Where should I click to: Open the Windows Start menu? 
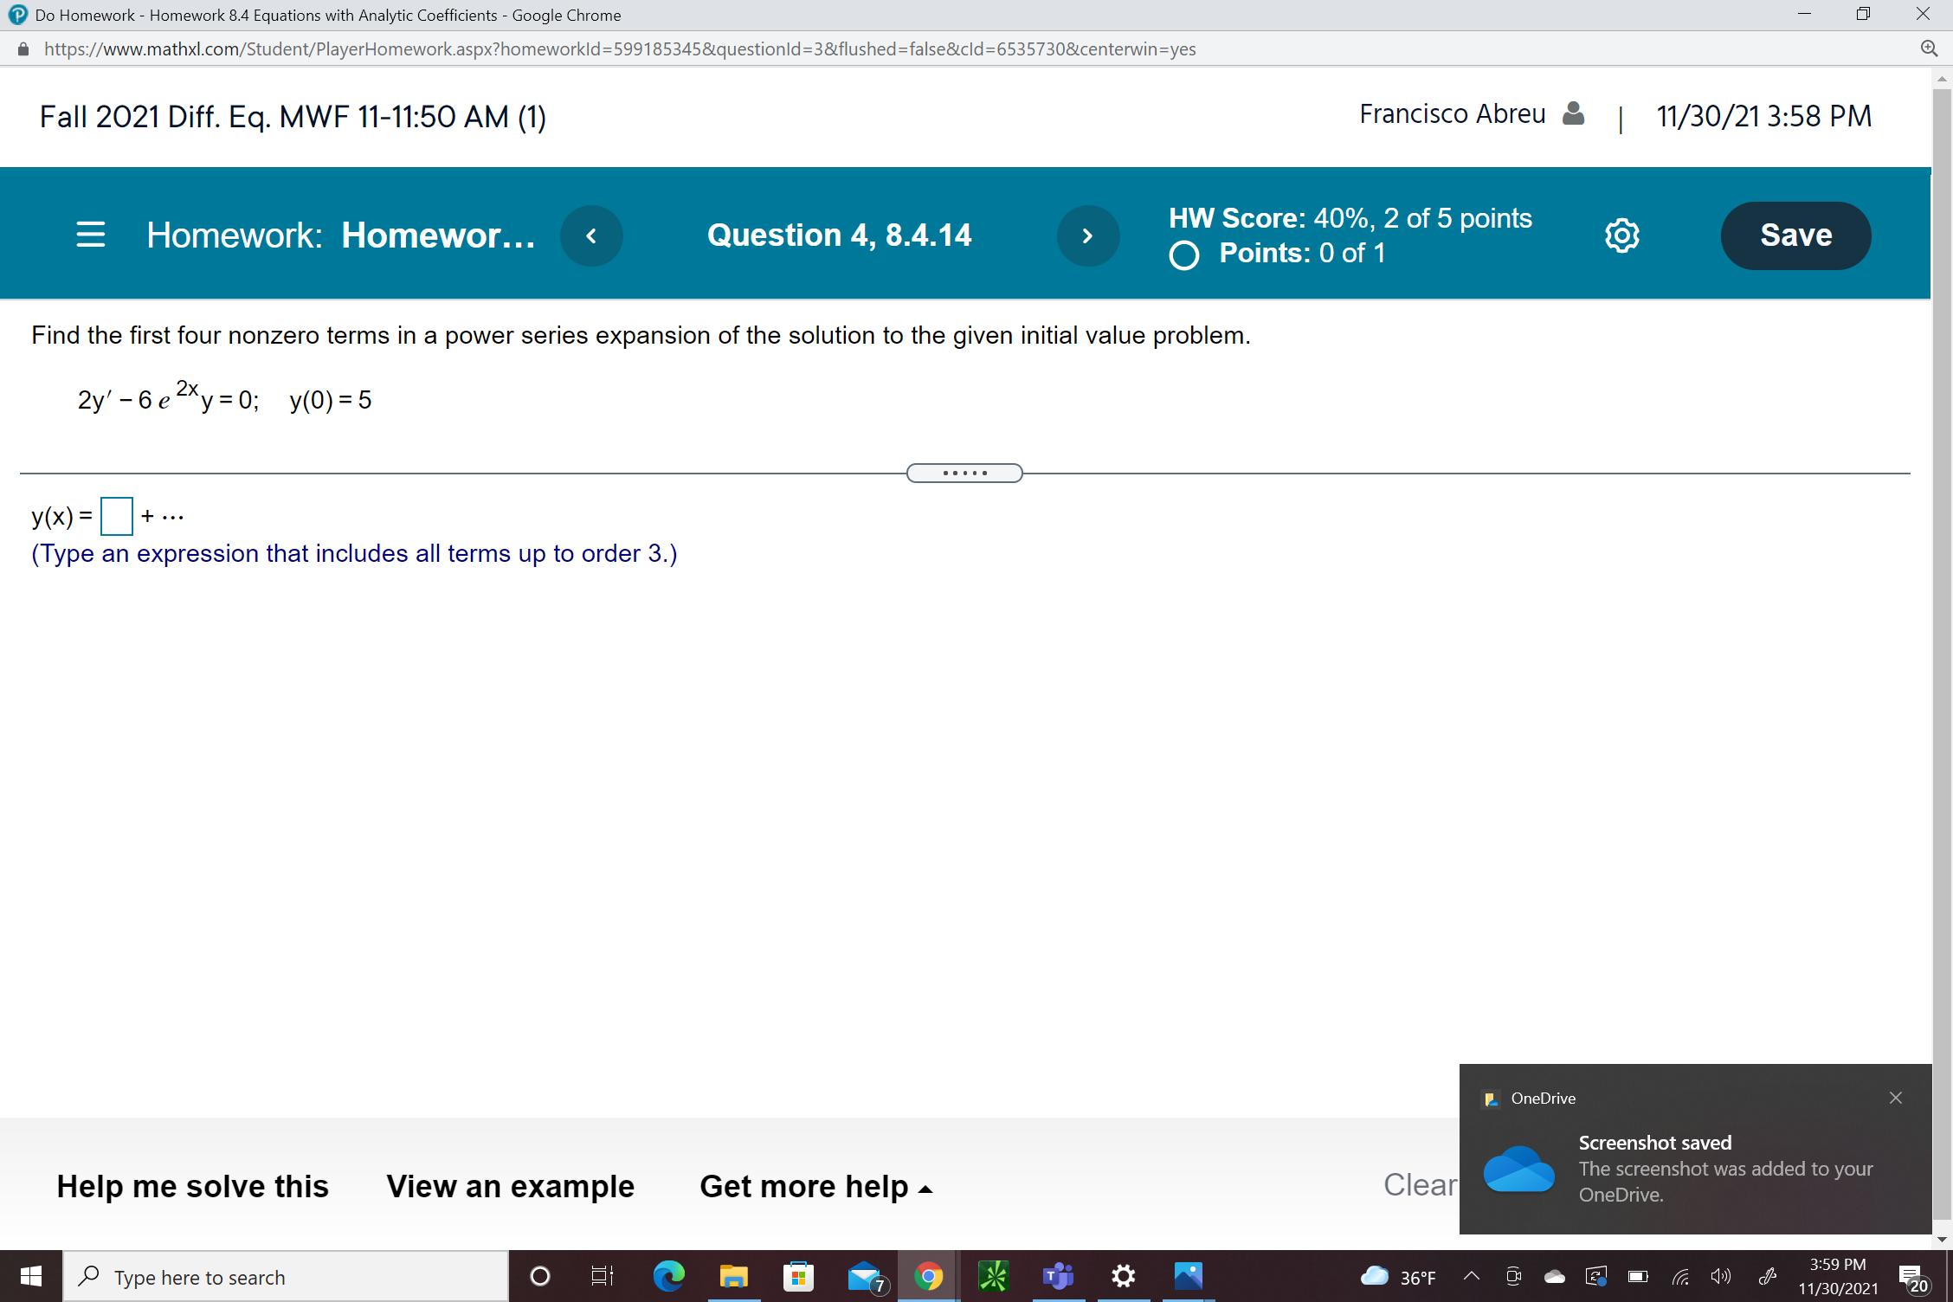pyautogui.click(x=31, y=1276)
